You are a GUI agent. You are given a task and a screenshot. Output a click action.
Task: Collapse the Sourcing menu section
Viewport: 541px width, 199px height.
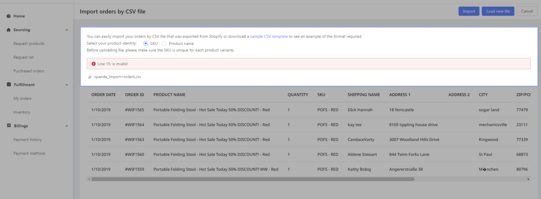[x=67, y=30]
